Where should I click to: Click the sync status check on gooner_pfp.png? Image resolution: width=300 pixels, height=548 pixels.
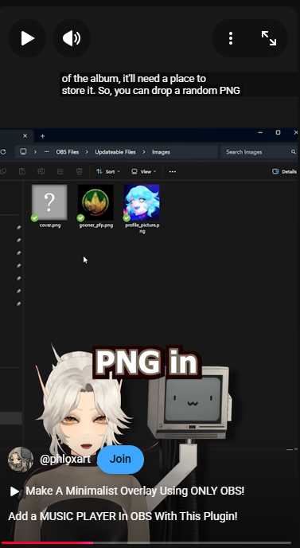point(80,218)
